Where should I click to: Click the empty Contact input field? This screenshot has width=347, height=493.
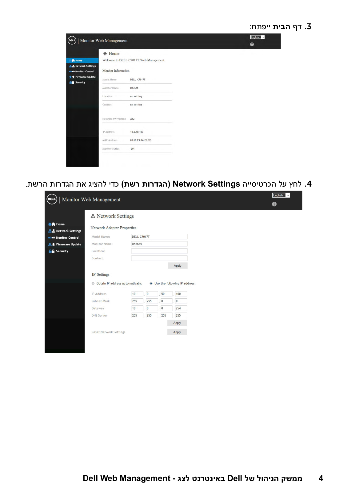pyautogui.click(x=159, y=258)
